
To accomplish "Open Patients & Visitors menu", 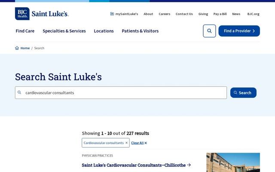I will 140,31.
